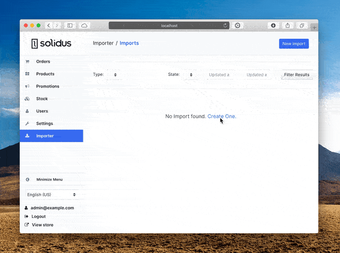
Task: Click the Importer download icon
Action: (27, 136)
